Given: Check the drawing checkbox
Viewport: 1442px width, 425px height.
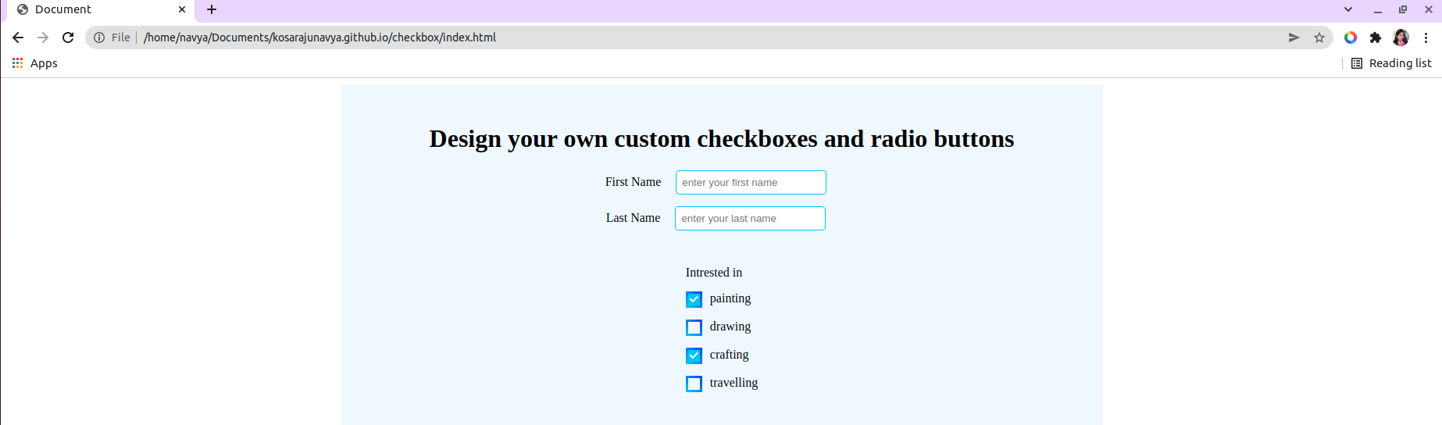Looking at the screenshot, I should [694, 327].
